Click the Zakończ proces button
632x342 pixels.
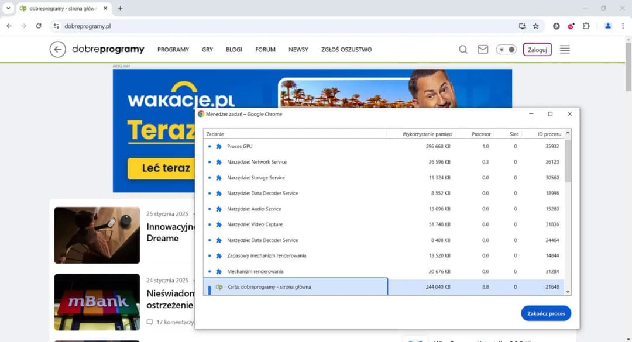coord(545,313)
